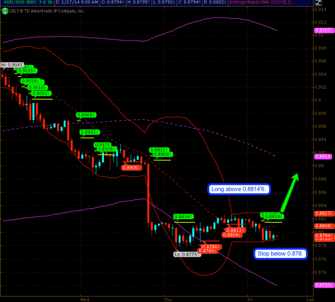The height and width of the screenshot is (302, 335).
Task: Click the green 0.8942 price marker
Action: pyautogui.click(x=90, y=132)
